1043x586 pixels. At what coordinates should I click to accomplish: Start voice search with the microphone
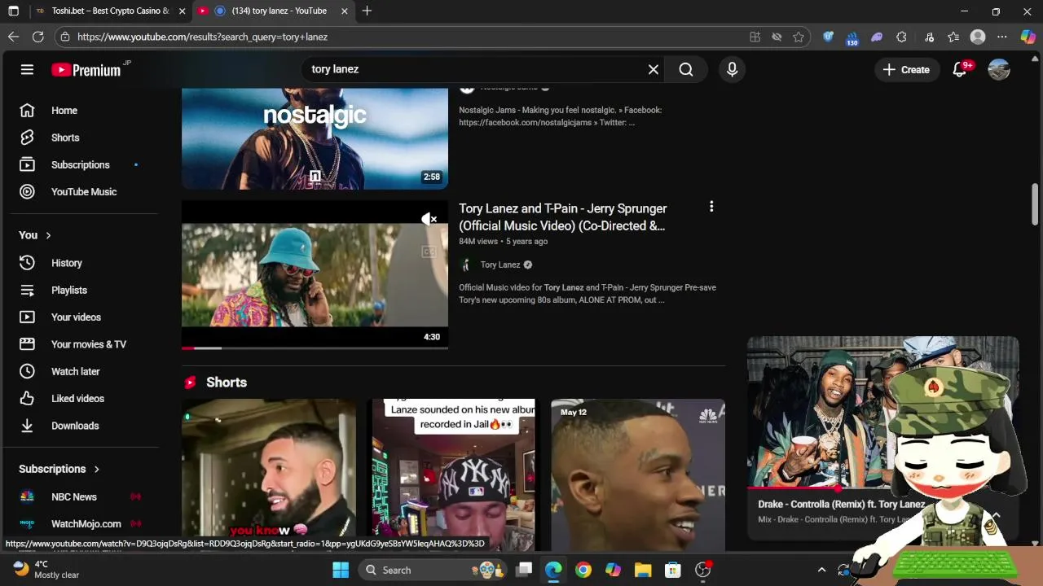point(732,69)
